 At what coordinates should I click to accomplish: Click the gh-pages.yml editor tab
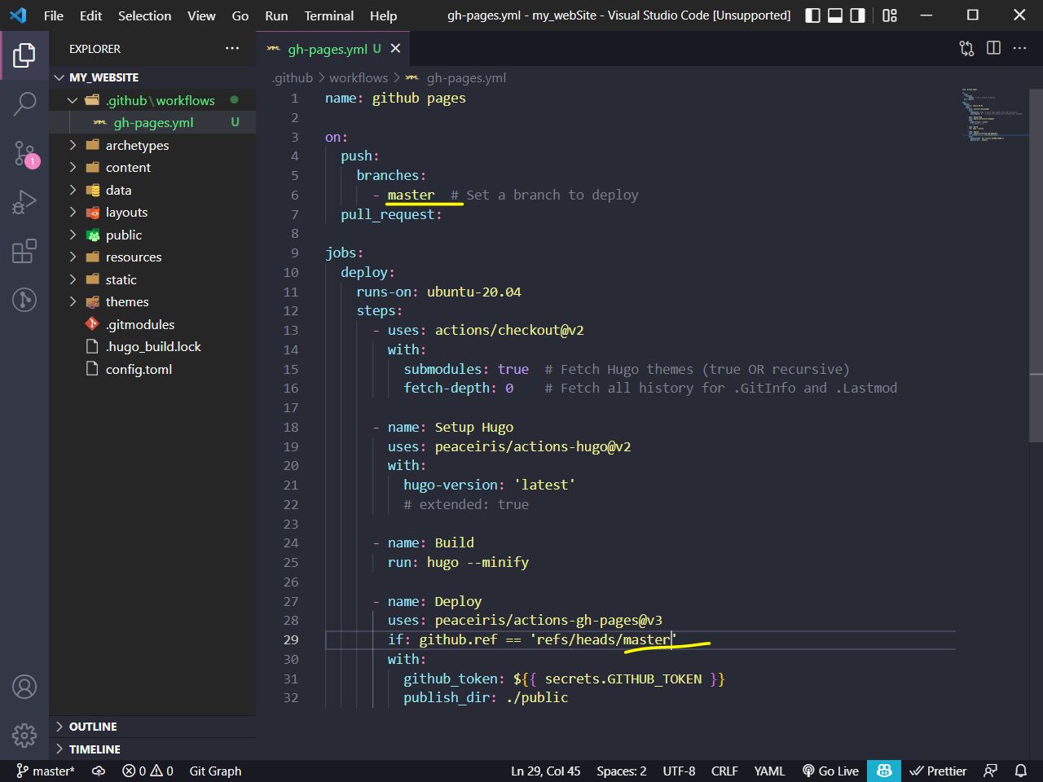[332, 49]
